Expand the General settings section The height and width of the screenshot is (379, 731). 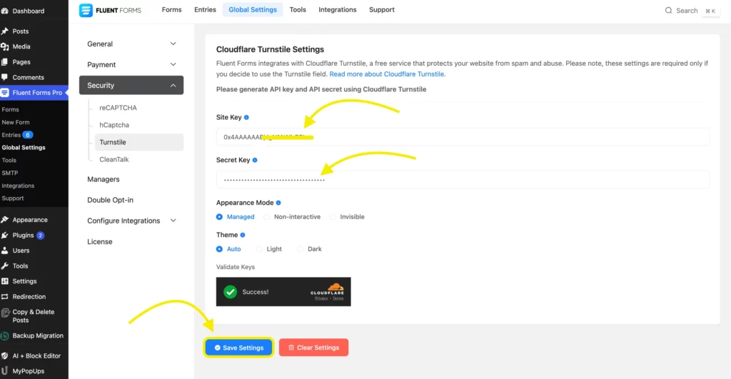tap(131, 44)
